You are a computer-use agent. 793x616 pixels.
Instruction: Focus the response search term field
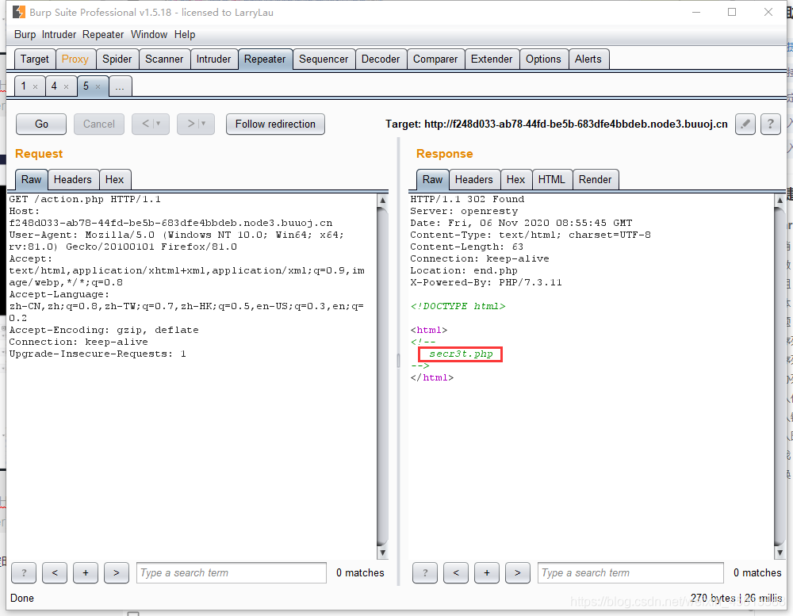click(x=630, y=573)
